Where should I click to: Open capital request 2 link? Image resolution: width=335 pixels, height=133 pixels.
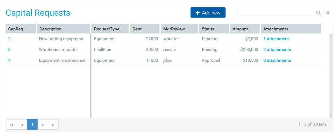[x=9, y=39]
